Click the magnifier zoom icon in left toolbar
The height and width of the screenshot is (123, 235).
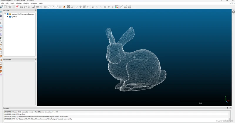pos(1,42)
